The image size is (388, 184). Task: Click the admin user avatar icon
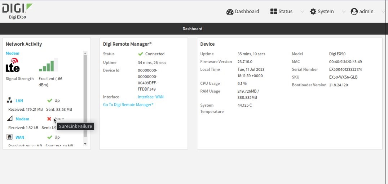[354, 11]
